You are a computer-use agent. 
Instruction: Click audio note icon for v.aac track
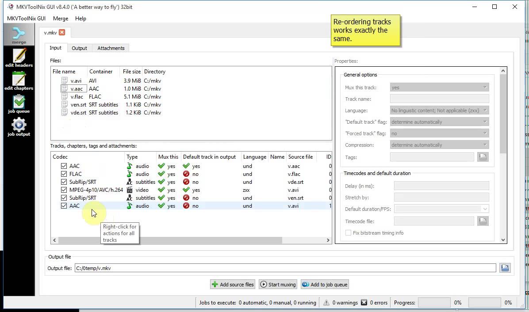pos(130,166)
